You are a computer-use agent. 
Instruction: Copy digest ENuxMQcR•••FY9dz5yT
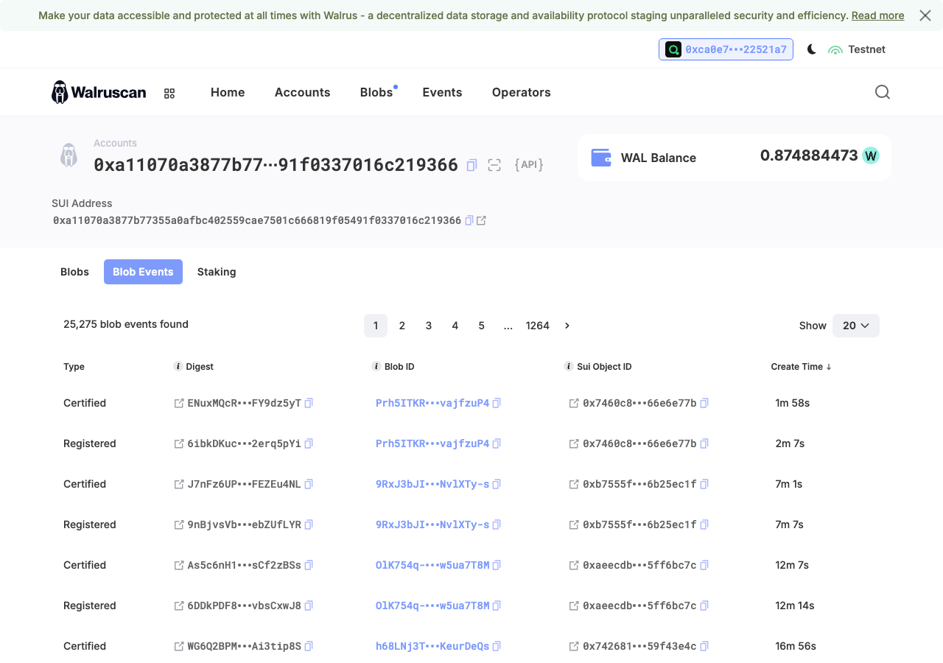[x=309, y=403]
